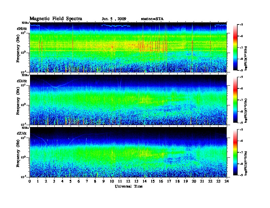This screenshot has width=270, height=208.
Task: Click the 12 tick label on the time axis
Action: coord(128,181)
